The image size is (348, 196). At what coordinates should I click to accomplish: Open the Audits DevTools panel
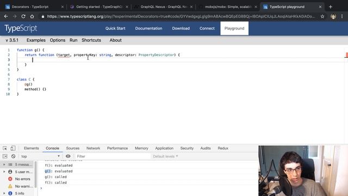tap(206, 148)
